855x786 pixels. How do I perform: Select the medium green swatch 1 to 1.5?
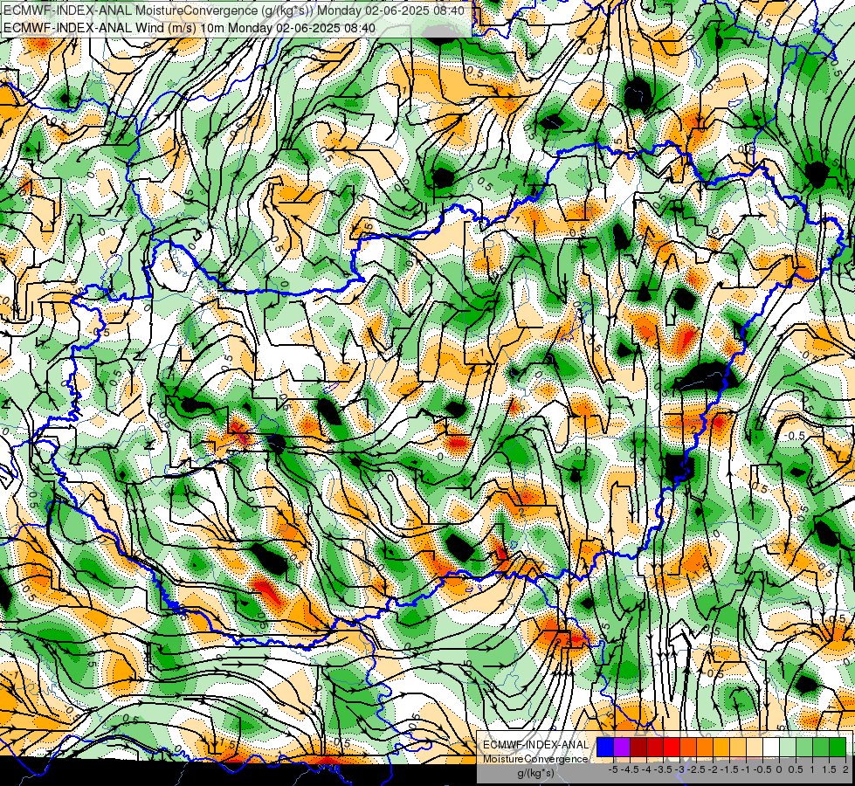[821, 748]
